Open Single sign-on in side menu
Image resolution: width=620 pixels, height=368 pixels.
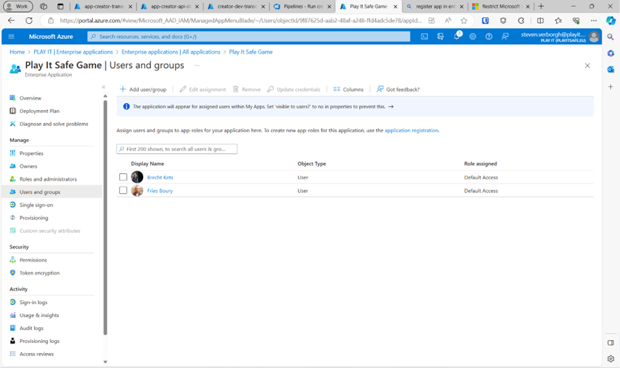(36, 205)
